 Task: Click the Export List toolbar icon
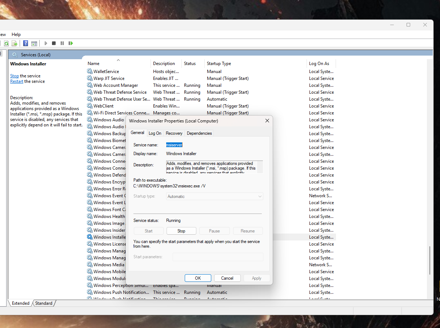tap(15, 43)
